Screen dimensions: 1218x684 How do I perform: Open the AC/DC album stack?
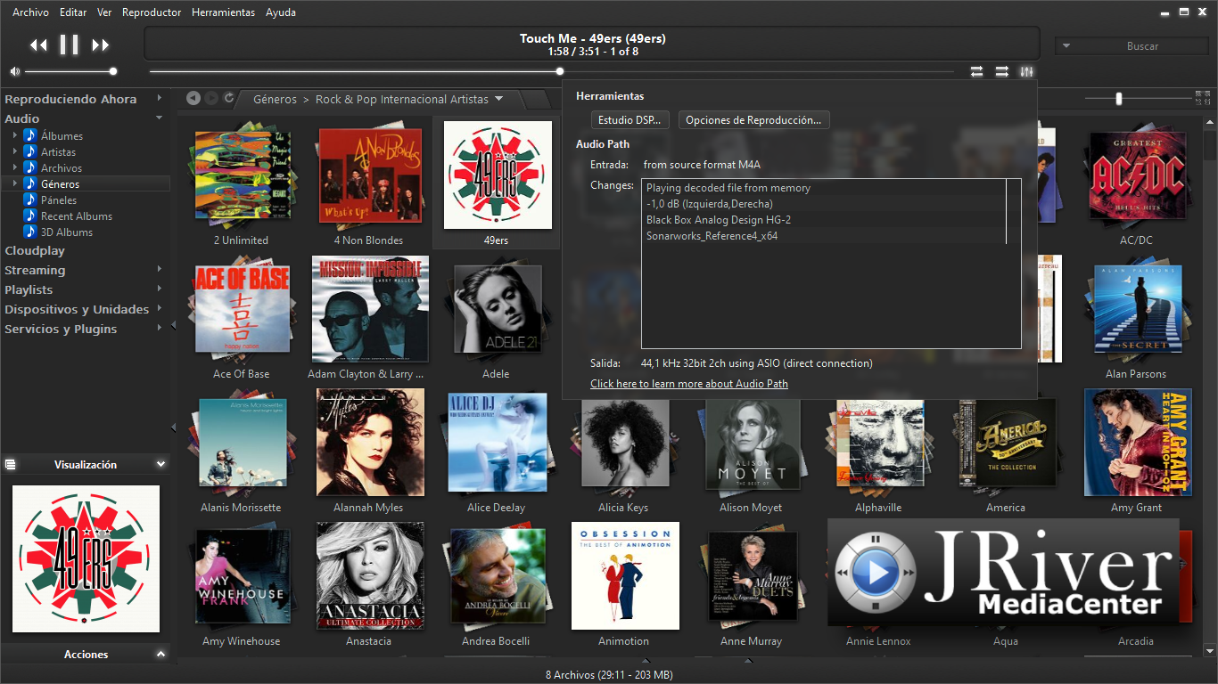[x=1137, y=175]
